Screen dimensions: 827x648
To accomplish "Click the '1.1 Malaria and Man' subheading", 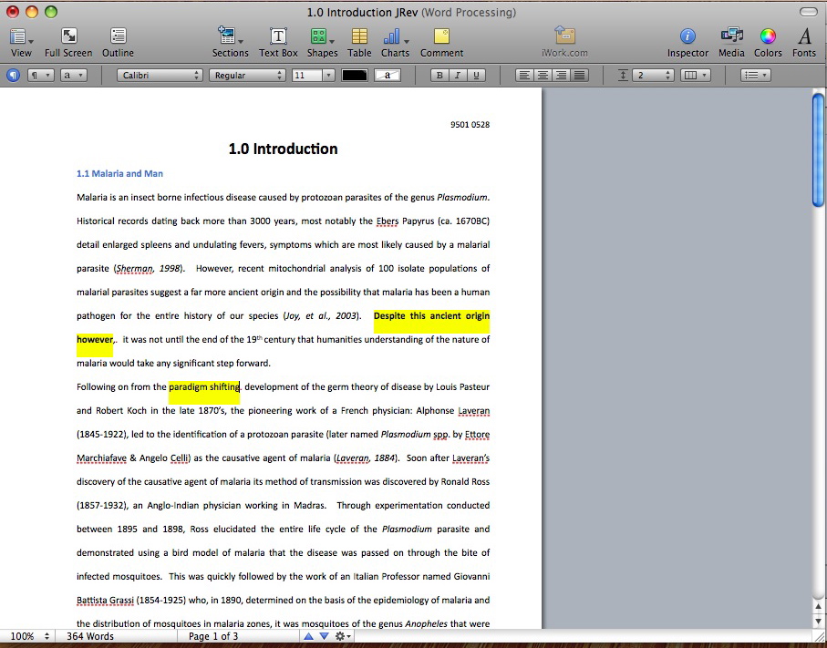I will click(x=119, y=173).
